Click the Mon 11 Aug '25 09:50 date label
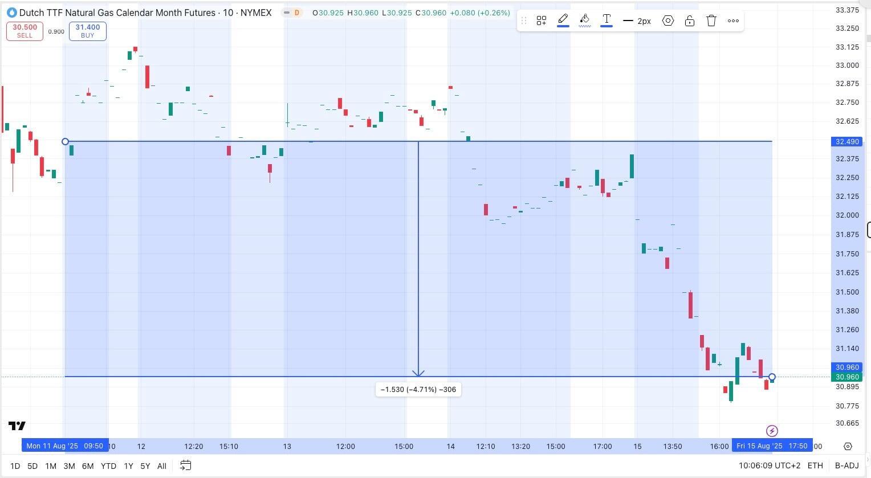Screen dimensions: 871x478 point(64,446)
